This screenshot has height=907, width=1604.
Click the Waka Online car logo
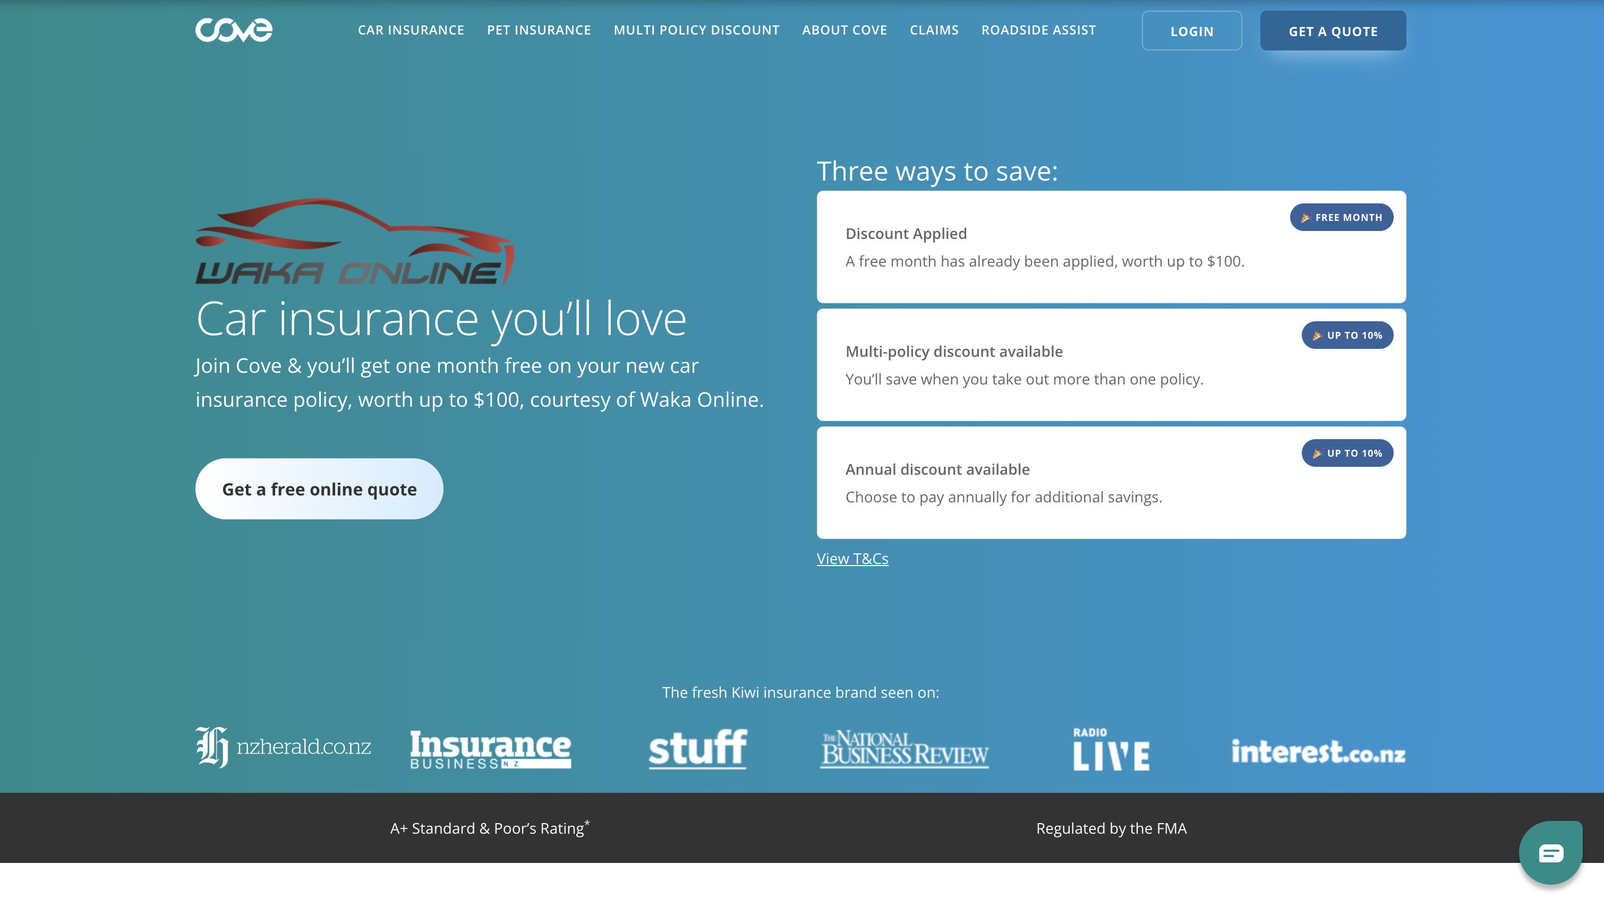click(354, 242)
